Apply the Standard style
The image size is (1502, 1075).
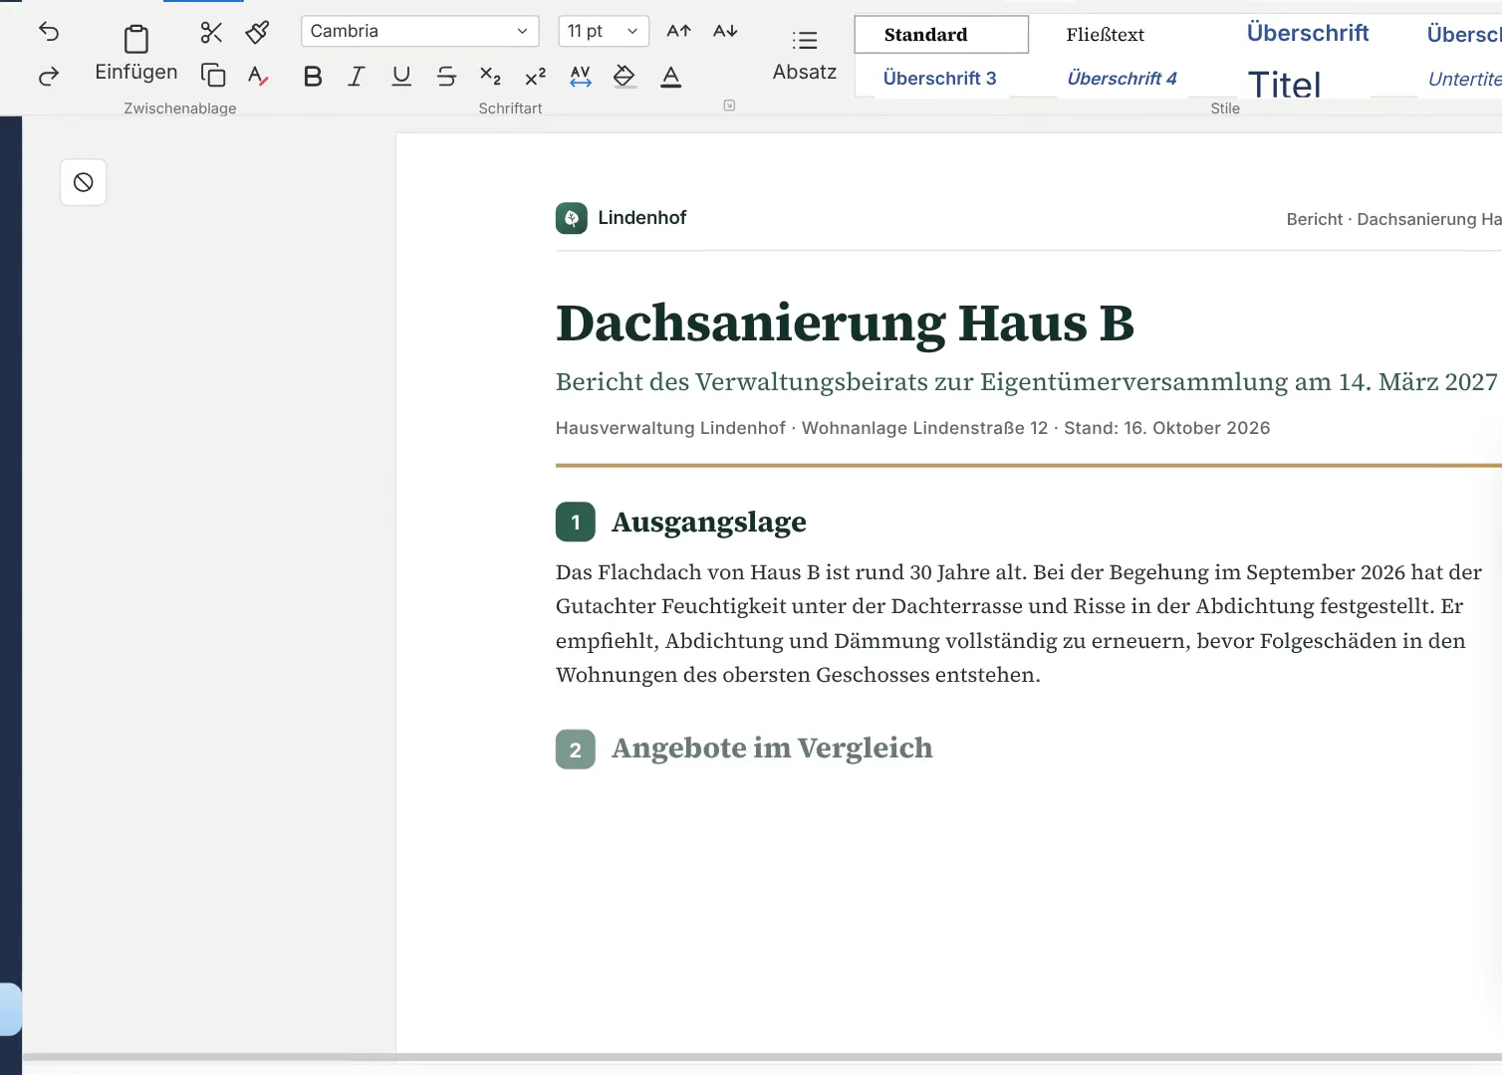pos(941,35)
